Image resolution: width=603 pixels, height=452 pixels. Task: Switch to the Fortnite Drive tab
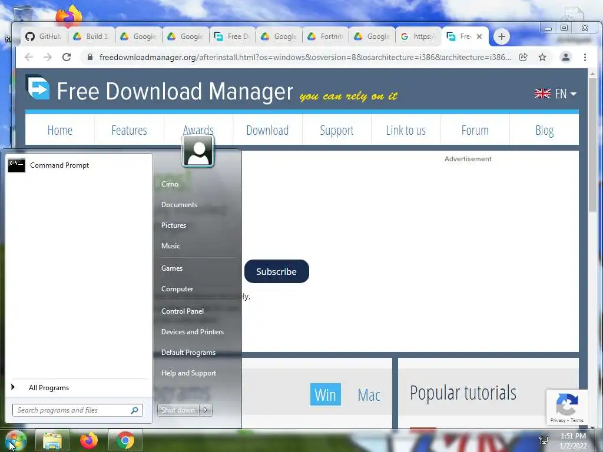tap(326, 36)
